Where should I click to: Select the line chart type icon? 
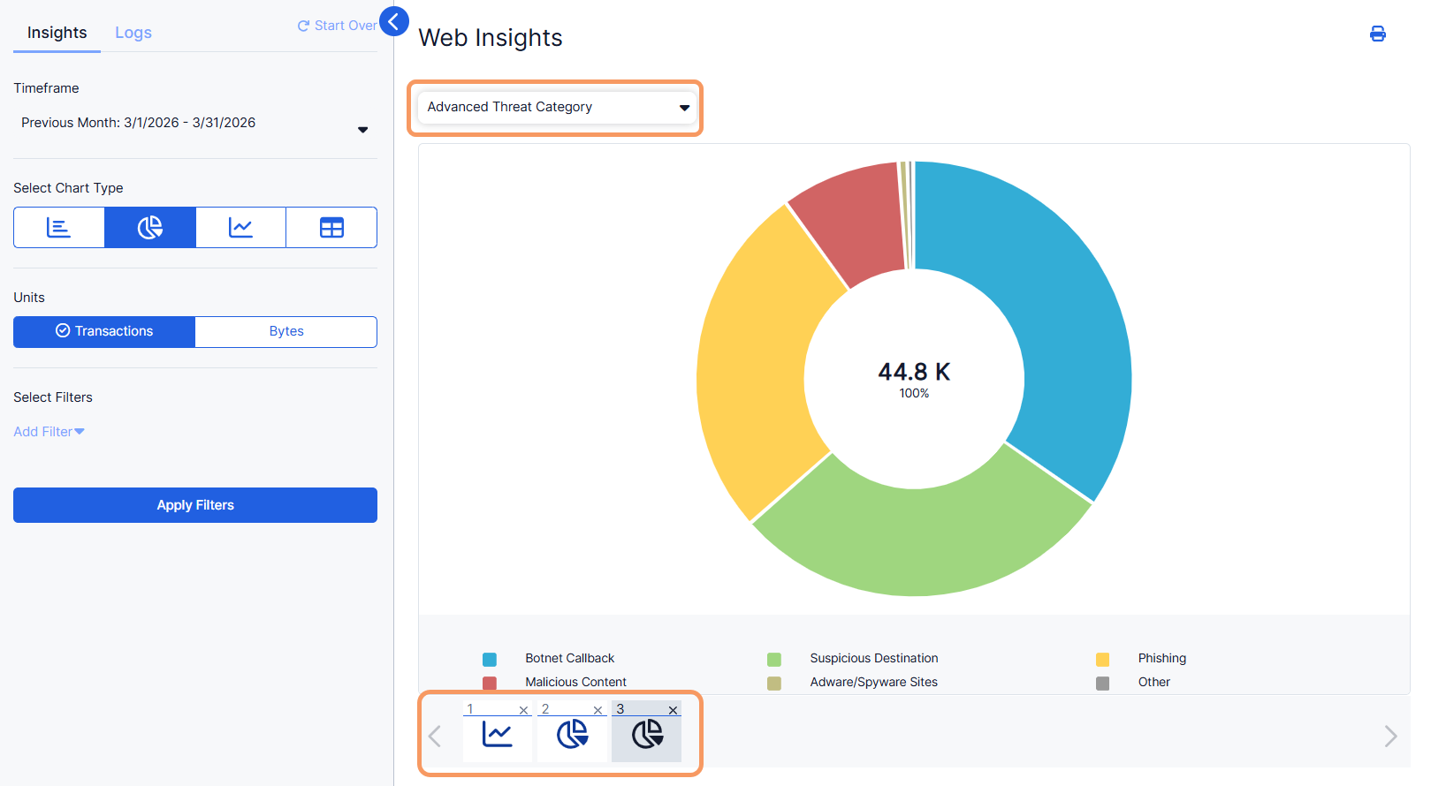[240, 228]
